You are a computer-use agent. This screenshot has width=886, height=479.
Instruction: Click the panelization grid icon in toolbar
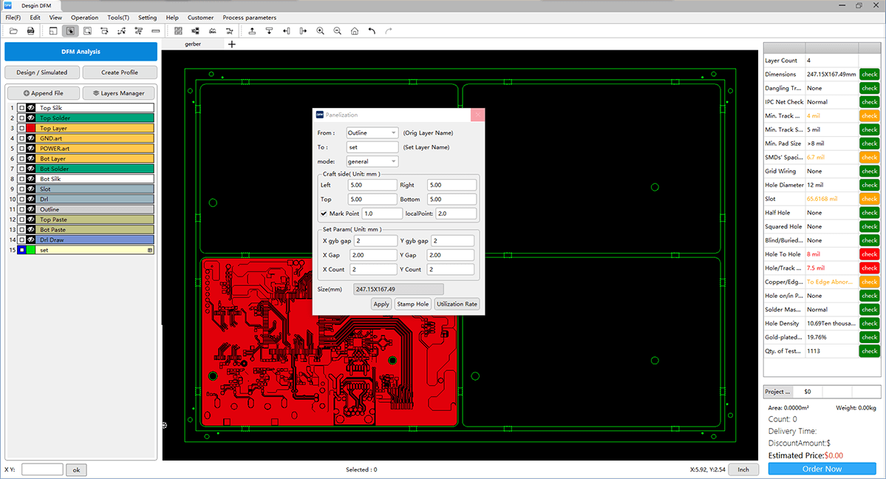tap(178, 31)
